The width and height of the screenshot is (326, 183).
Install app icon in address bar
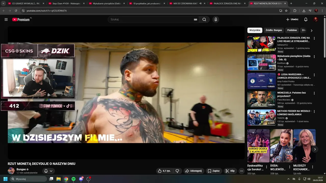pos(281,11)
